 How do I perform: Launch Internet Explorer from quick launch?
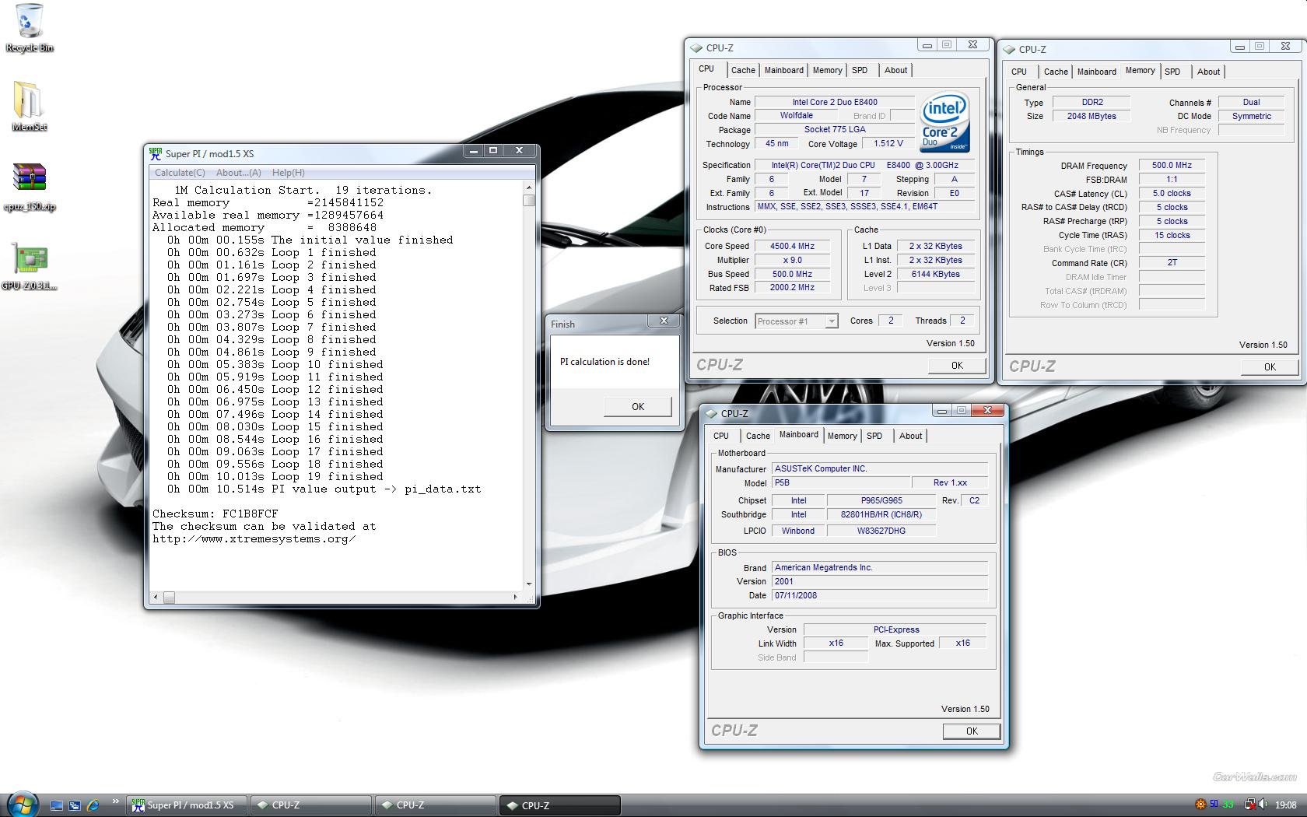[93, 805]
